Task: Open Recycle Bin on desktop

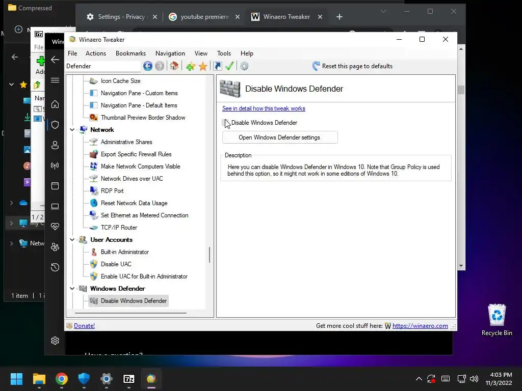Action: [497, 320]
